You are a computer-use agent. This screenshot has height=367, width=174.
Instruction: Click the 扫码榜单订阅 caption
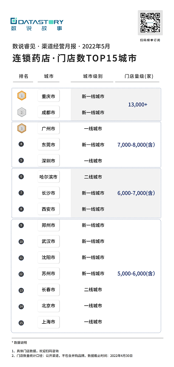[x=150, y=40]
